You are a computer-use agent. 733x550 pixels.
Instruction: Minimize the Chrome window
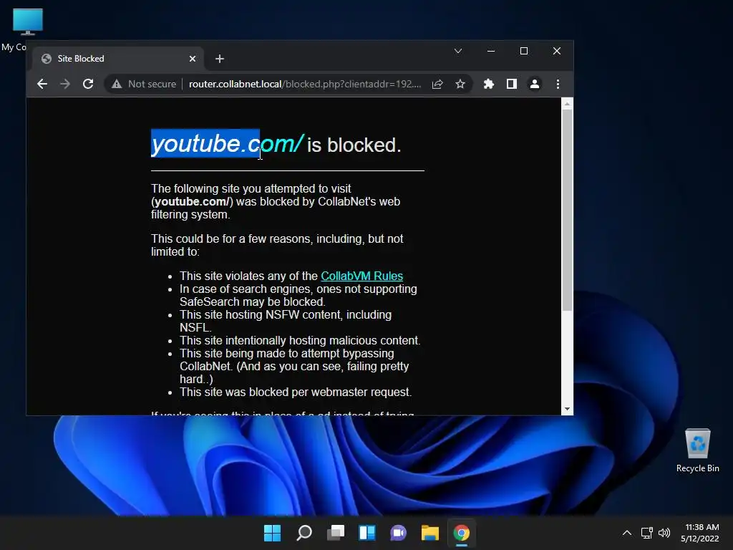(x=491, y=51)
